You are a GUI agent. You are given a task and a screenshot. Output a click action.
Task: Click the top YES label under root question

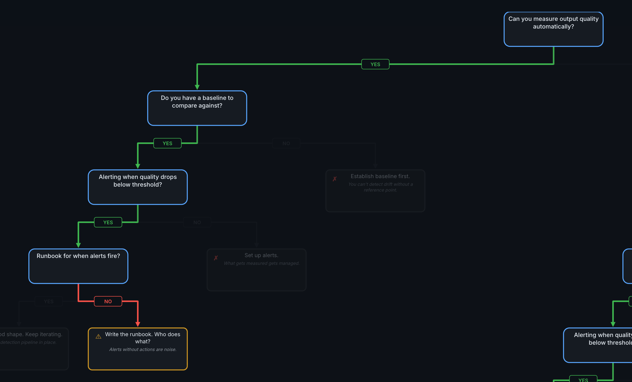click(375, 64)
